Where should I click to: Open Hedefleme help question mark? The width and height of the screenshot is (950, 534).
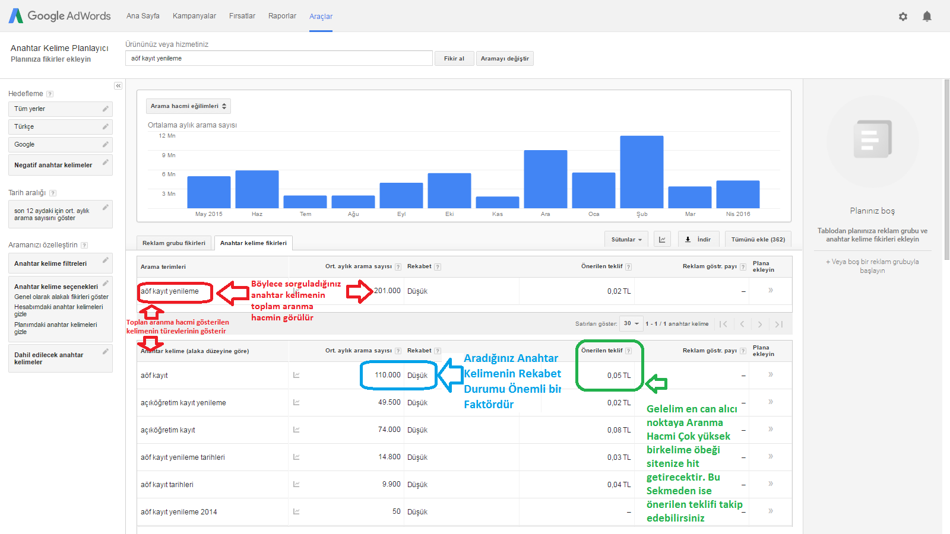pyautogui.click(x=50, y=94)
